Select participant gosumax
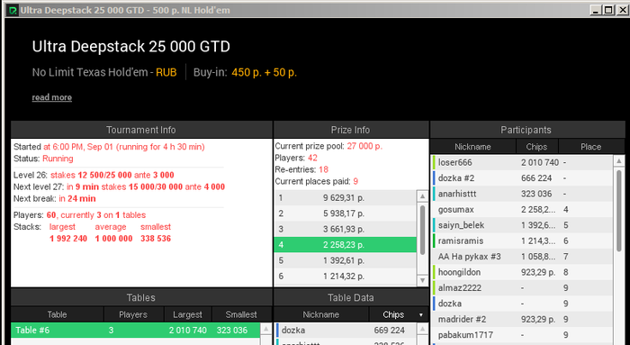This screenshot has width=630, height=345. 522,210
